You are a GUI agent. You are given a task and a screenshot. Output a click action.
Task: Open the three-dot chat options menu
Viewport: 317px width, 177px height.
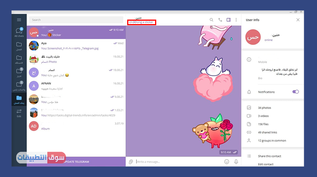[236, 20]
